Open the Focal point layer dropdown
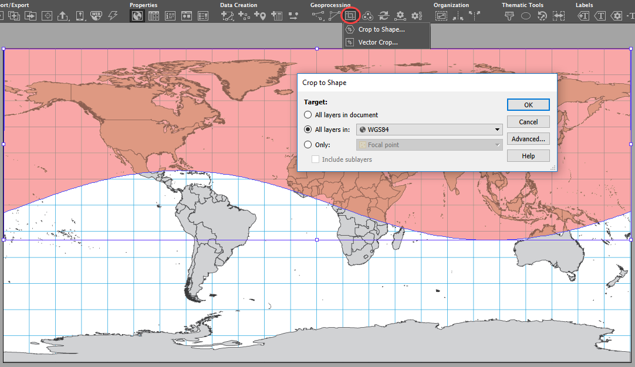635x367 pixels. coord(429,145)
